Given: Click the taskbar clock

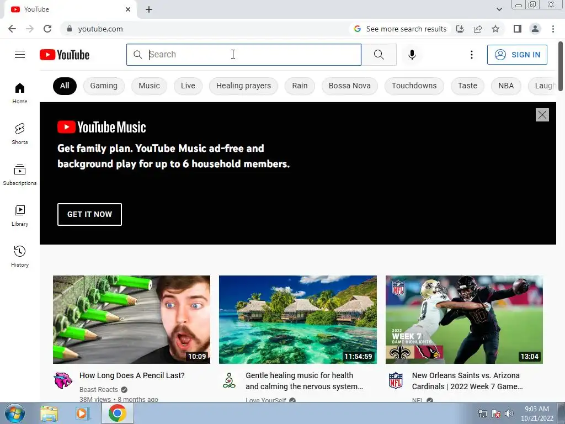Looking at the screenshot, I should click(537, 414).
